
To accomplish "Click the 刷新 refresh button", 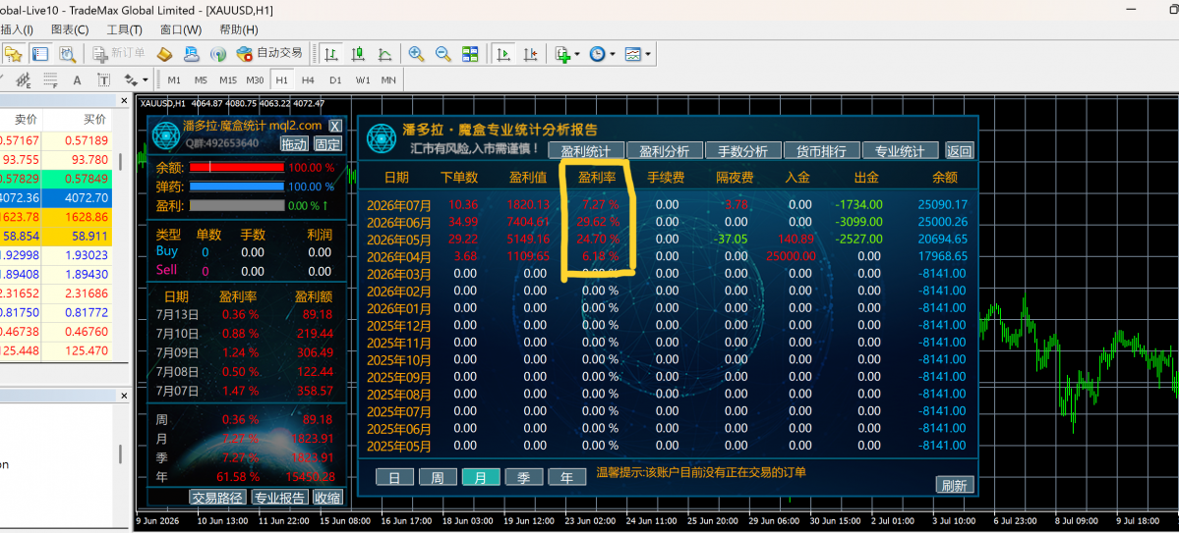I will [x=954, y=485].
